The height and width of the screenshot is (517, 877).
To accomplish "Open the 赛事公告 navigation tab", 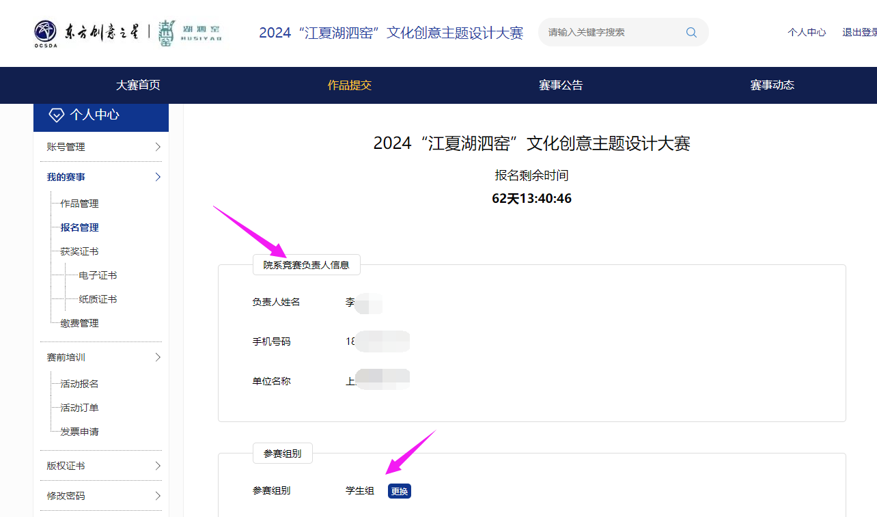I will 561,85.
